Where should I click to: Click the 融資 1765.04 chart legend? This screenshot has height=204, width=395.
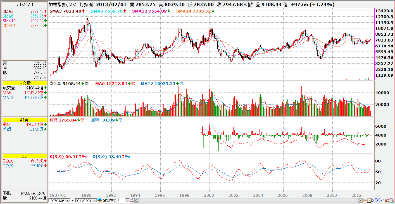click(x=66, y=120)
